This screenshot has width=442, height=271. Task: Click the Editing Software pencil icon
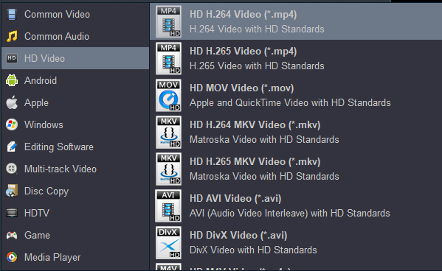pyautogui.click(x=12, y=147)
